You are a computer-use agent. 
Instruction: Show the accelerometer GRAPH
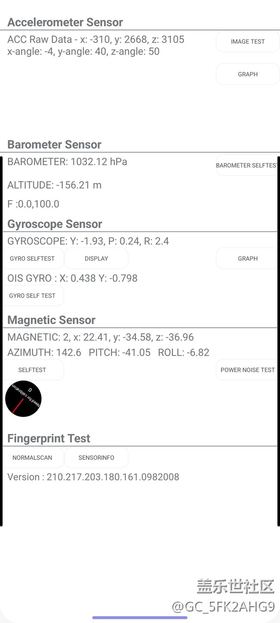pos(248,74)
